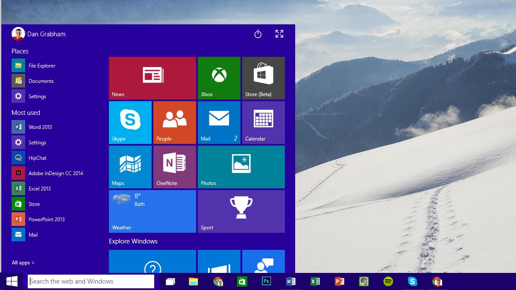Launch the Skype tile
Viewport: 516px width, 290px height.
click(x=130, y=122)
